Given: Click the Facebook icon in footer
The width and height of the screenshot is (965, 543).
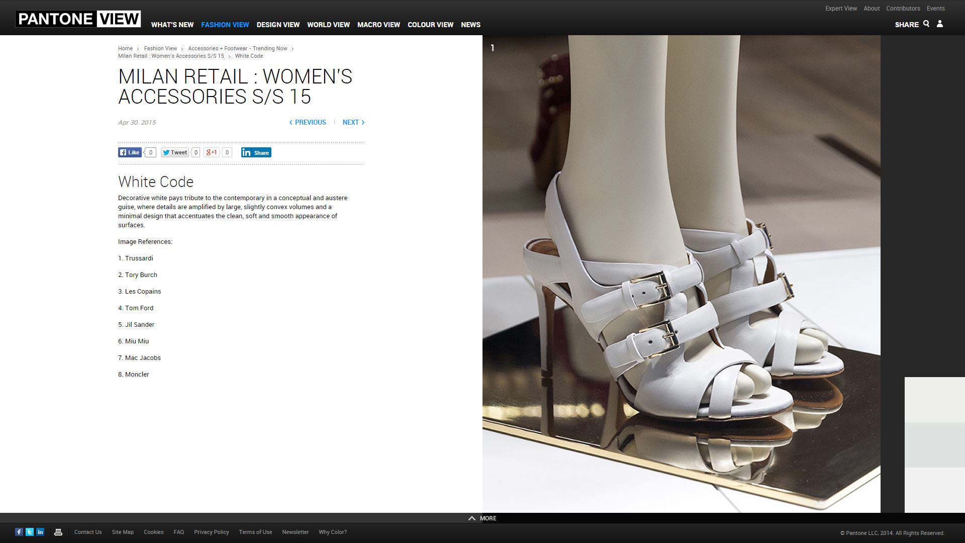Looking at the screenshot, I should coord(19,532).
